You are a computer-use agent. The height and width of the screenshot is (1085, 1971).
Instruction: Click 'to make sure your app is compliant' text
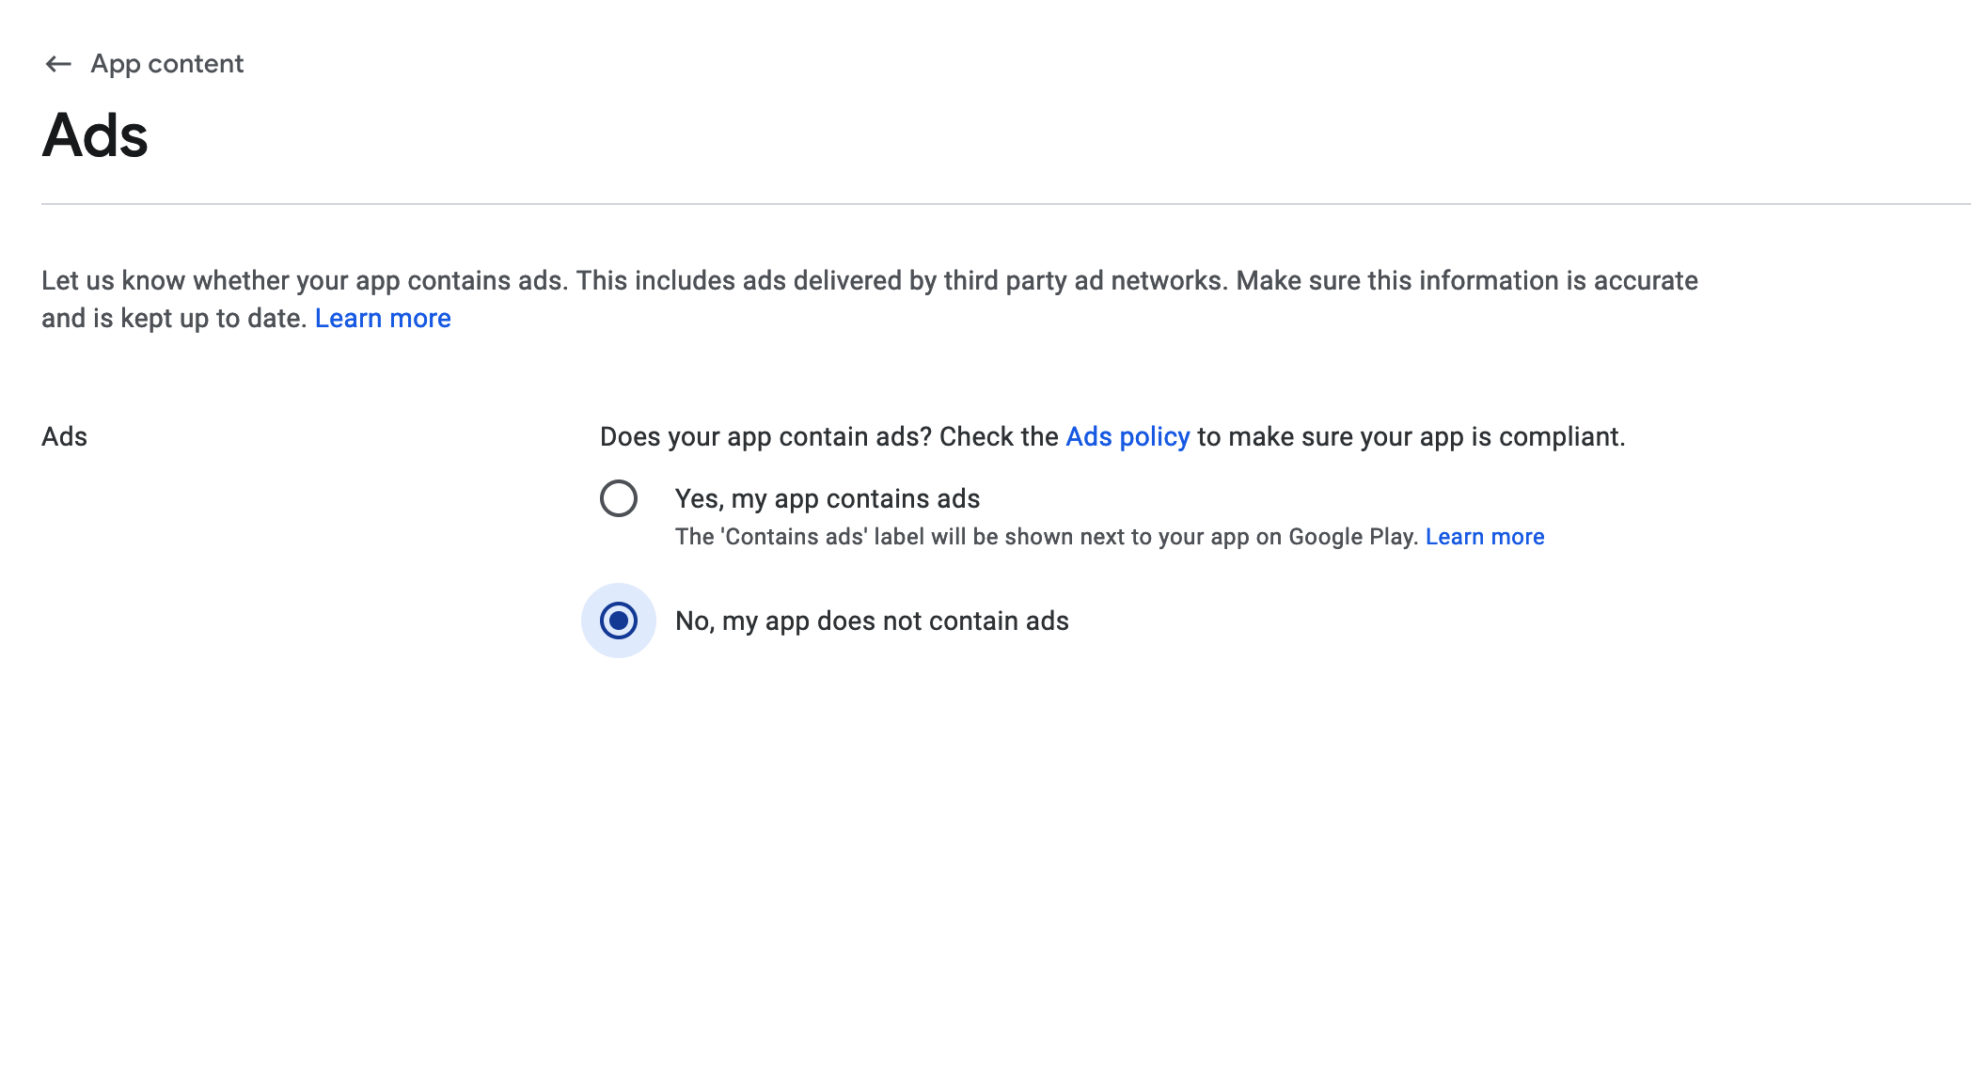pos(1411,437)
